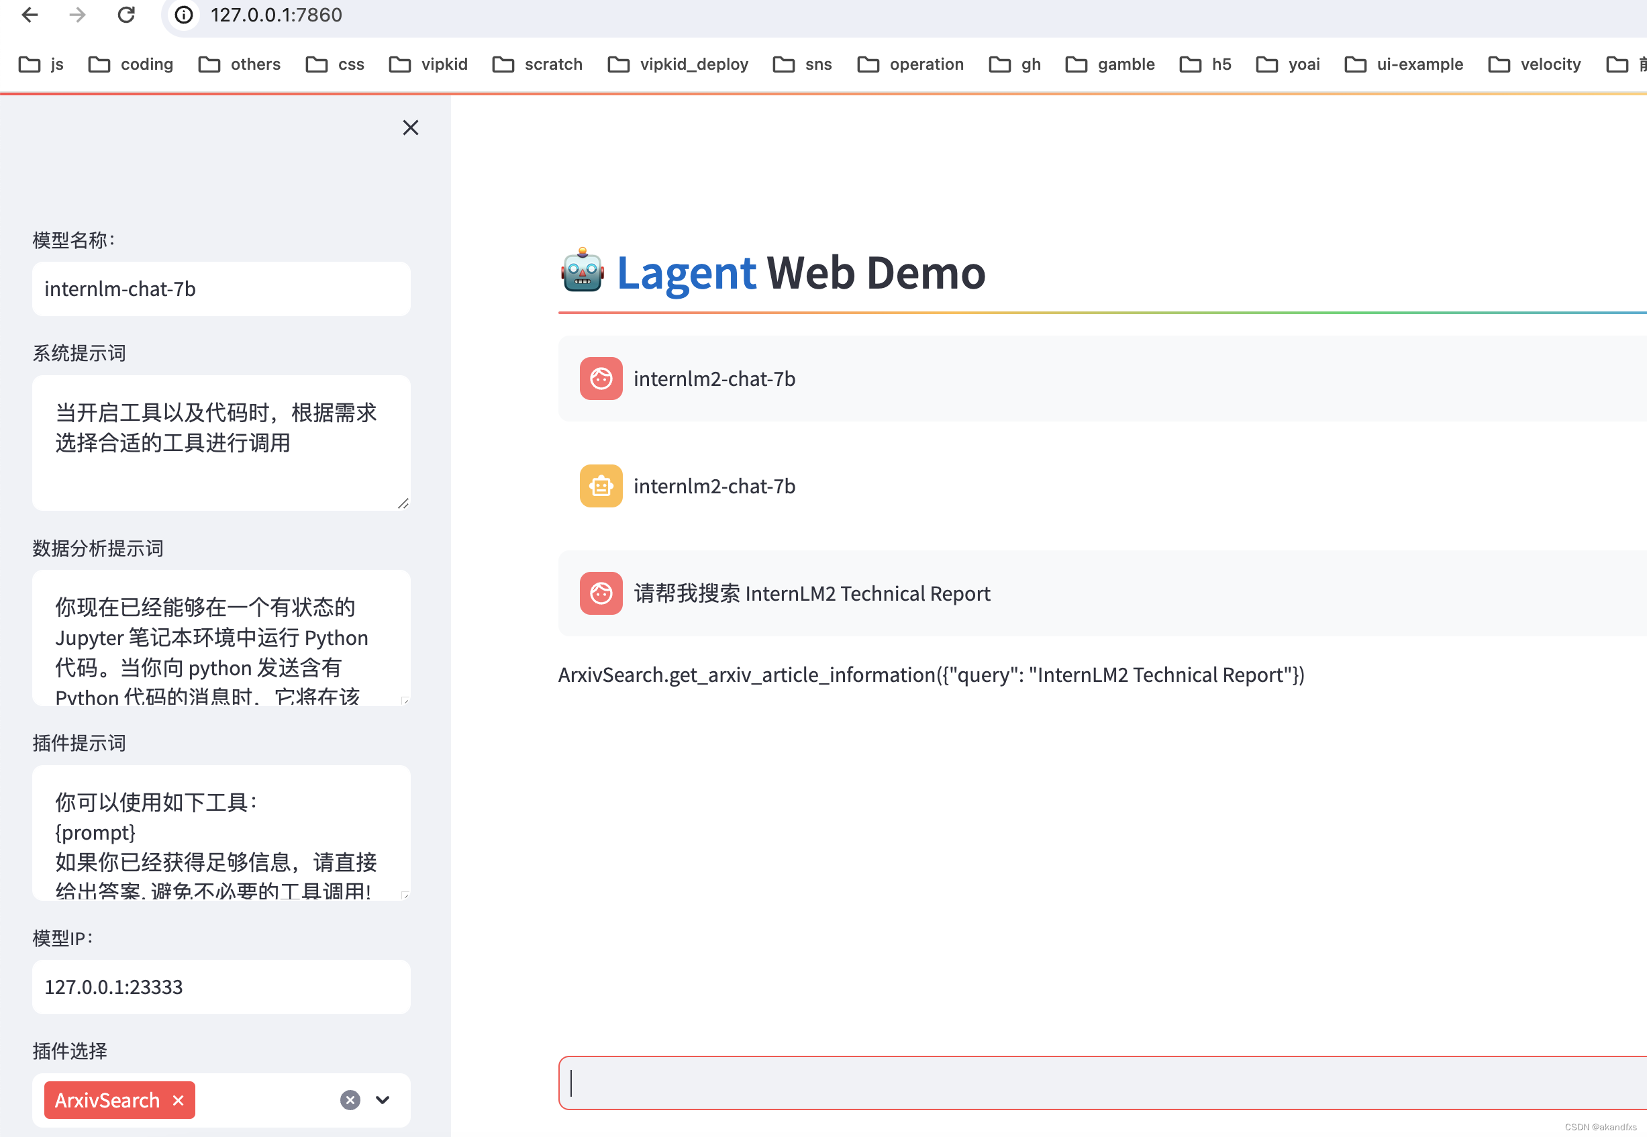Open the operation bookmark folder

910,64
